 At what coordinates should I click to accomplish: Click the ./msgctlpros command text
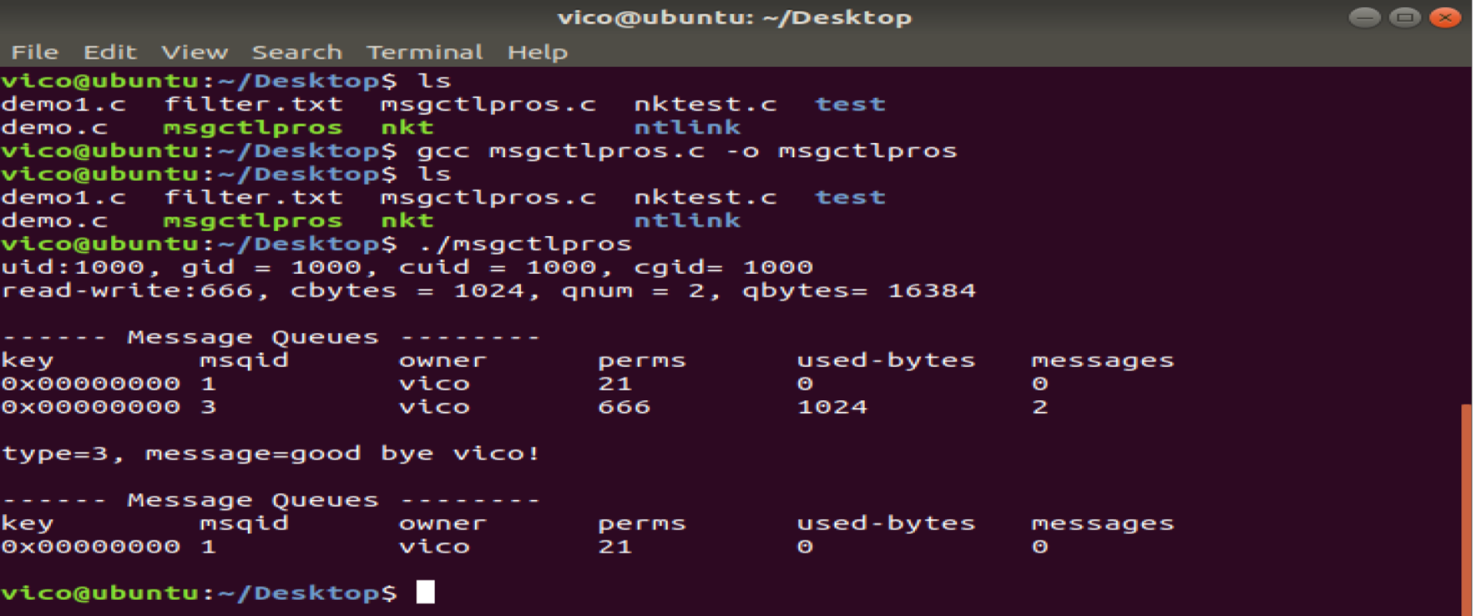tap(525, 244)
